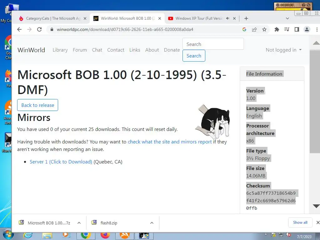Click the back arrow on the wooden timer gadget

tap(277, 5)
